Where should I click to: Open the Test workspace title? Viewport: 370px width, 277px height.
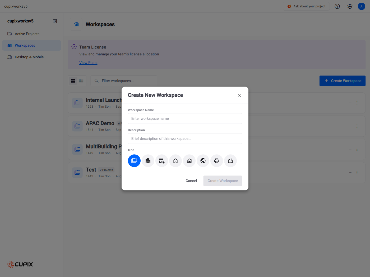(x=91, y=170)
